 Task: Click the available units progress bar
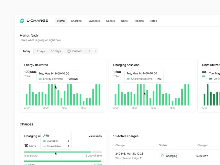[x=58, y=152]
